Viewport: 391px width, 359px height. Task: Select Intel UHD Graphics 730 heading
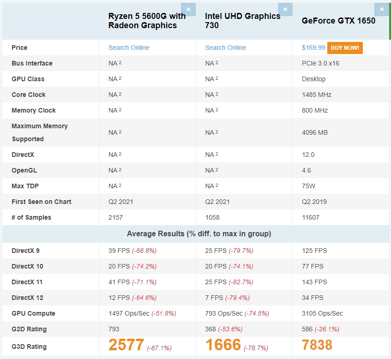(243, 21)
